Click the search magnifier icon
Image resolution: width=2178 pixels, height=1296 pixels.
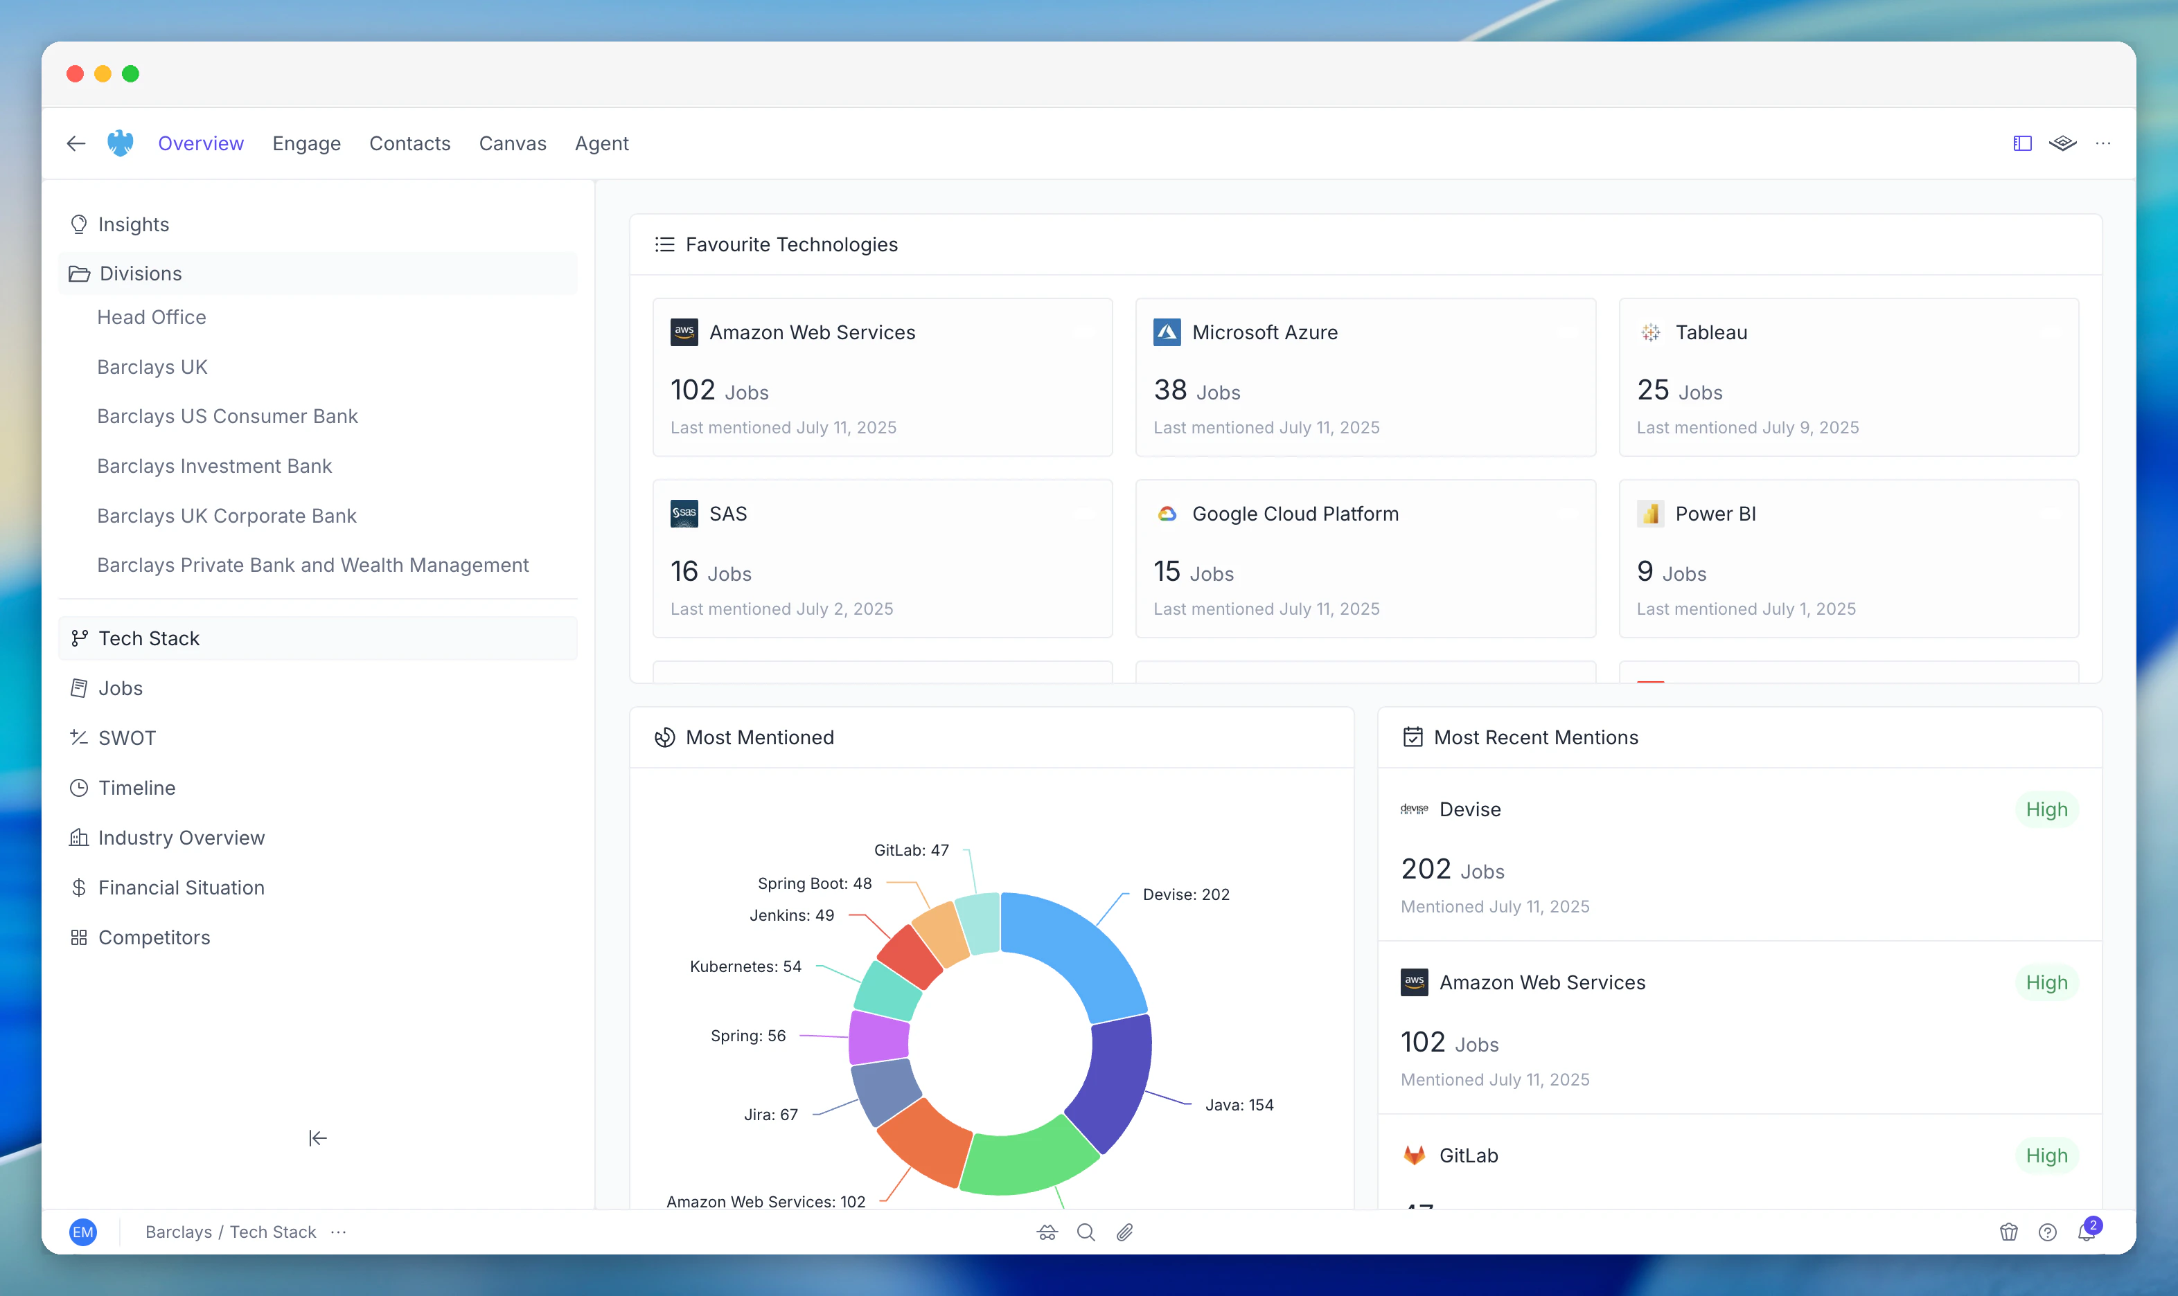click(1086, 1232)
